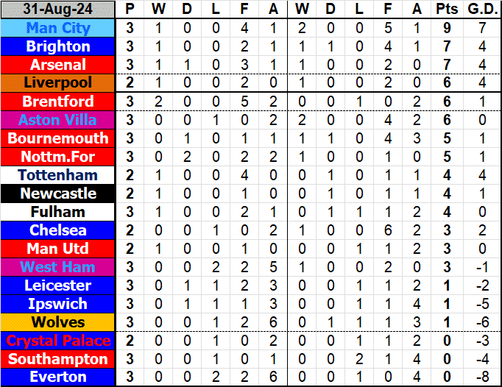Click the Aston Villa team cell
Image resolution: width=502 pixels, height=387 pixels.
pyautogui.click(x=58, y=120)
